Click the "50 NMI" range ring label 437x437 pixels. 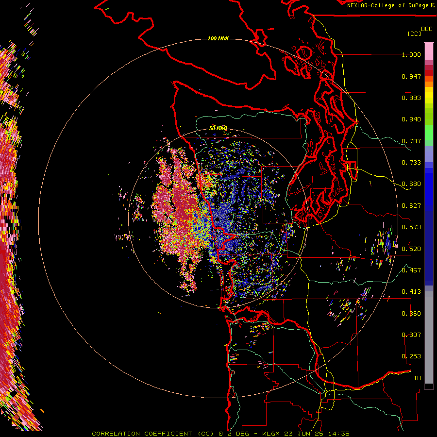218,128
